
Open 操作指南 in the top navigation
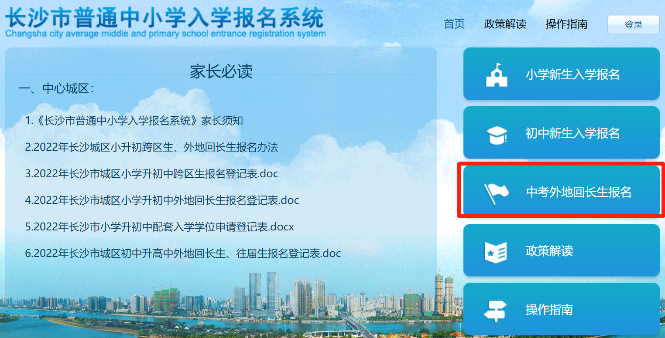[x=566, y=24]
